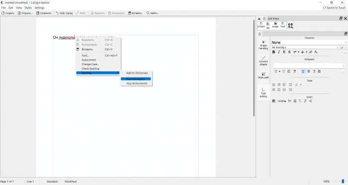Select Check Spelling in the context menu
The width and height of the screenshot is (348, 185).
tap(98, 69)
